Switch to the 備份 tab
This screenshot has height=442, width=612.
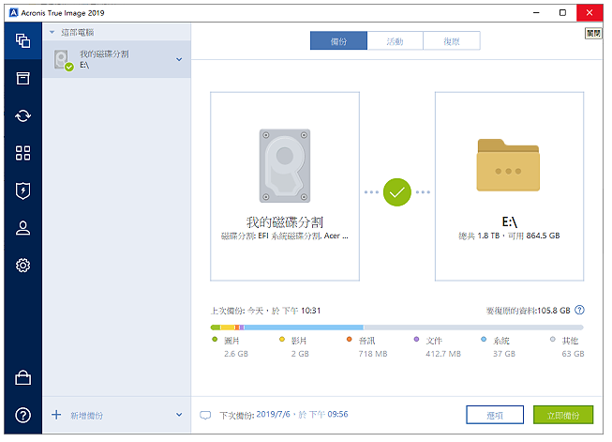(x=338, y=41)
